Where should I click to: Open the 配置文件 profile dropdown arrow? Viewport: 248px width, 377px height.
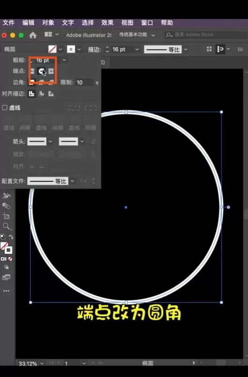[72, 181]
